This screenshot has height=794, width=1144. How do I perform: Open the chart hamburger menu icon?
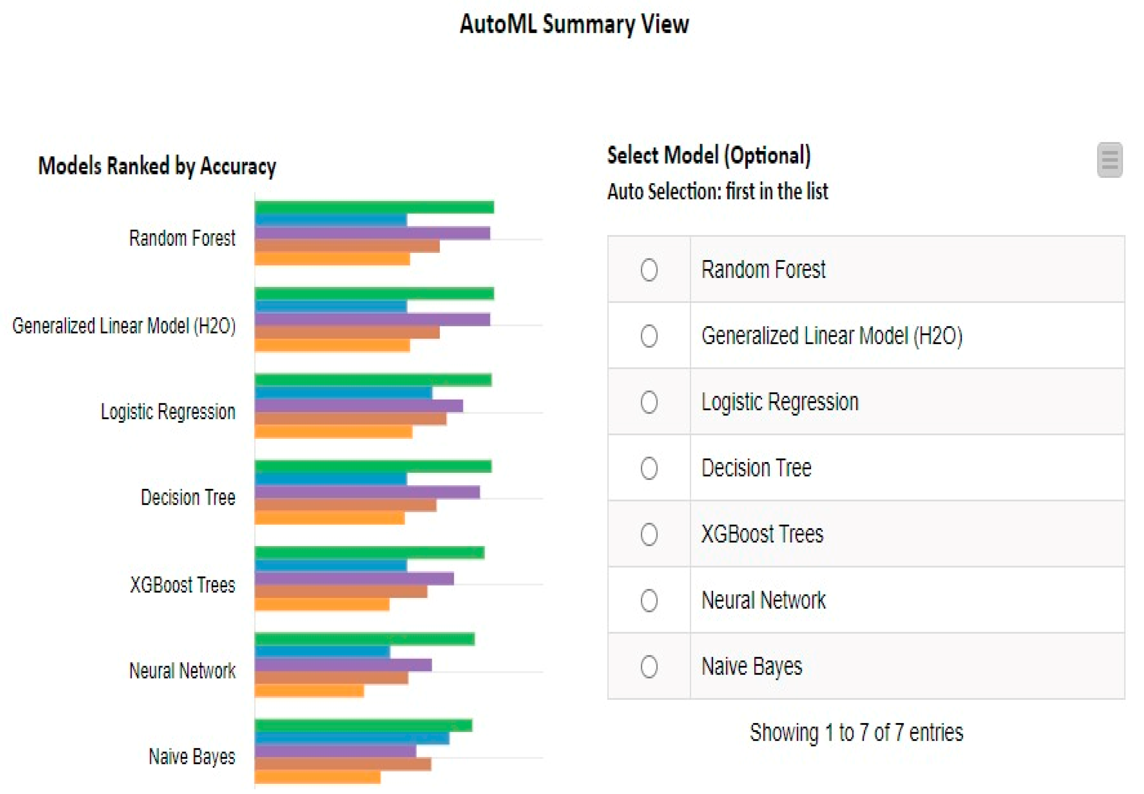[1109, 160]
